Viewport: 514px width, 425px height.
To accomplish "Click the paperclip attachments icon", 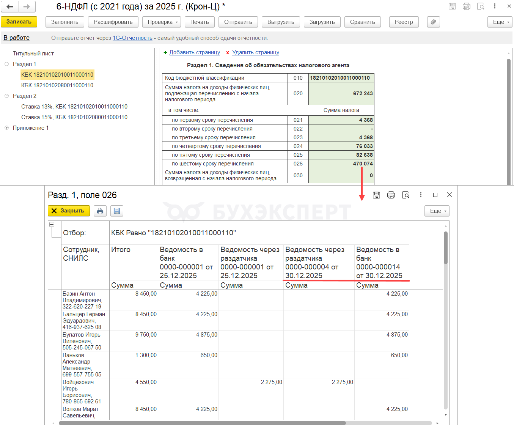I will (433, 22).
